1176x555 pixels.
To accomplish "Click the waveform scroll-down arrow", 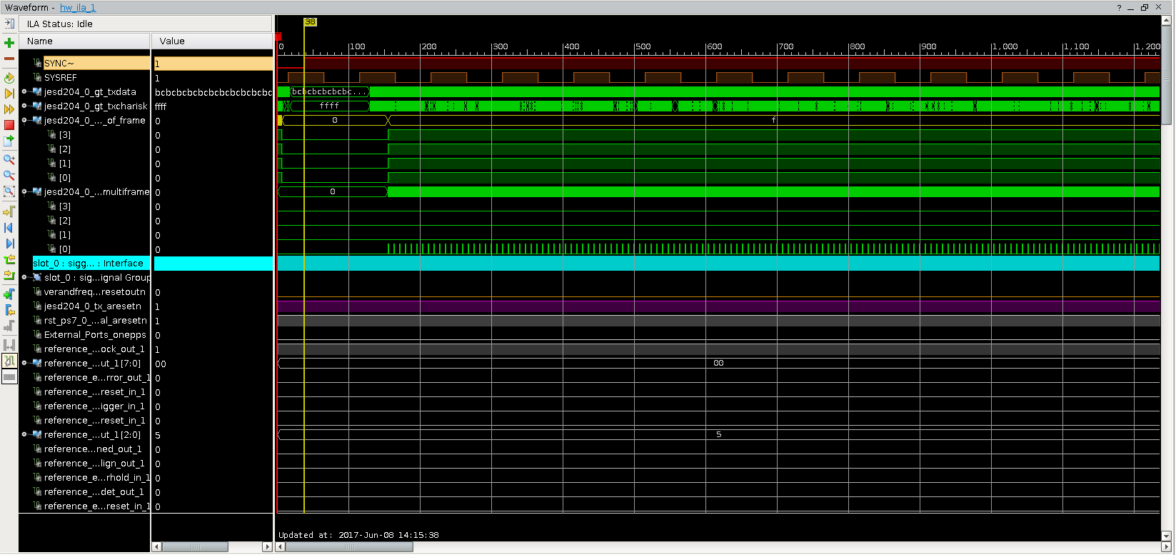I will point(1167,536).
